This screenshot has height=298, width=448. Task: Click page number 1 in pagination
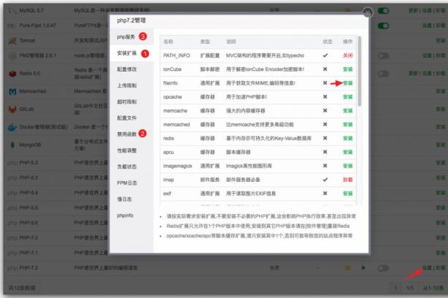click(x=395, y=288)
